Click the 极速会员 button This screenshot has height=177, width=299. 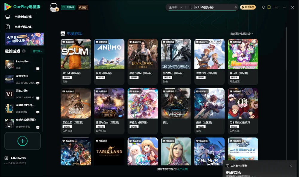(248, 7)
